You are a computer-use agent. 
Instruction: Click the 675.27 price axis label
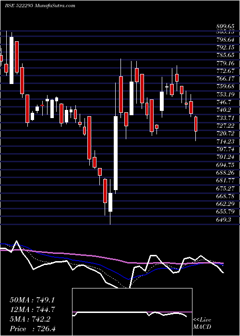tap(225, 188)
